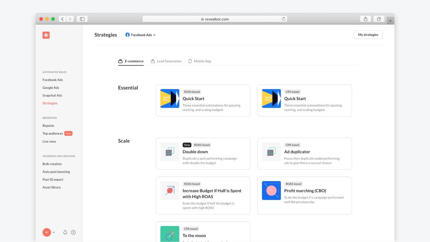Click the revealbot.com address bar
This screenshot has height=242, width=430.
pos(215,19)
